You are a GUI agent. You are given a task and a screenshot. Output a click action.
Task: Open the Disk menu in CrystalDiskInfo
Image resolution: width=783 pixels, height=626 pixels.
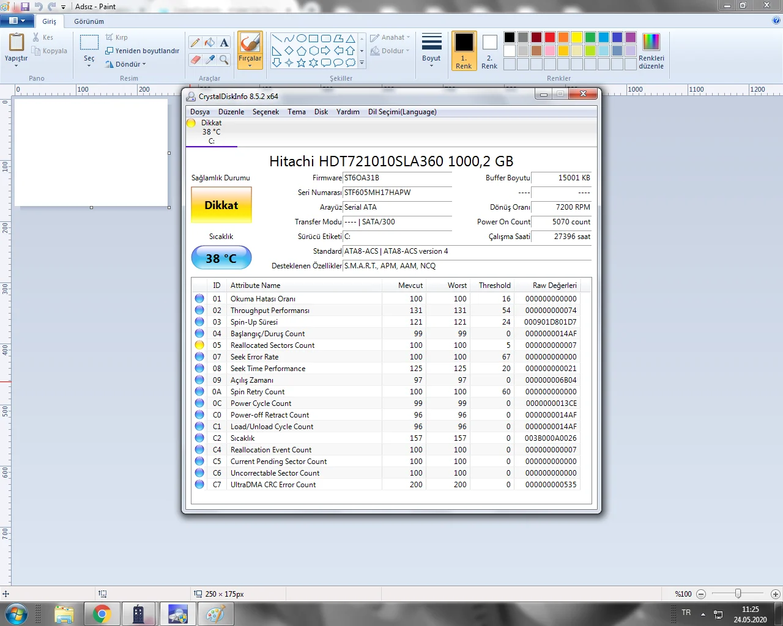point(321,112)
